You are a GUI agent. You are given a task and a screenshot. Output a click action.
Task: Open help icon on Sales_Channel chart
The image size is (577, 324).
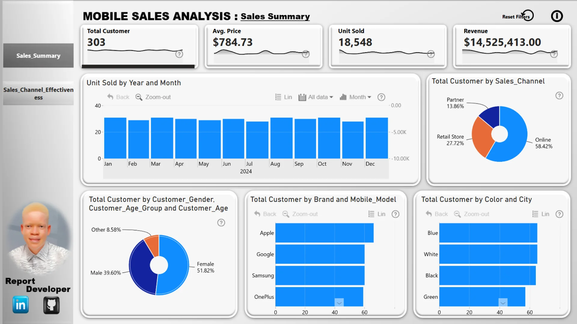(x=559, y=96)
